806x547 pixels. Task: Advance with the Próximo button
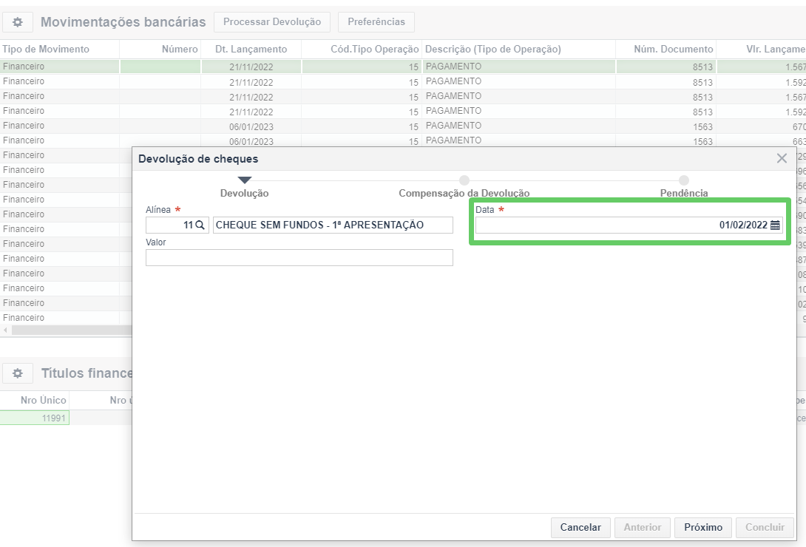coord(702,527)
